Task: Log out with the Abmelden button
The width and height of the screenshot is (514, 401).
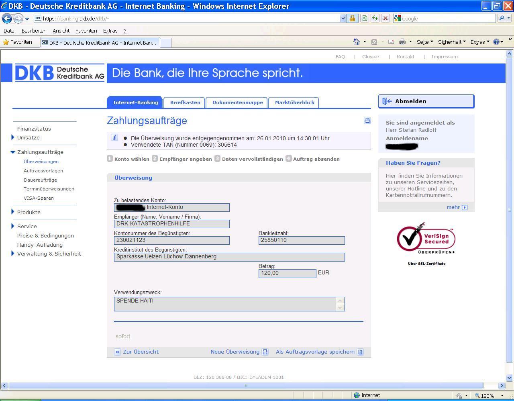Action: click(x=426, y=101)
